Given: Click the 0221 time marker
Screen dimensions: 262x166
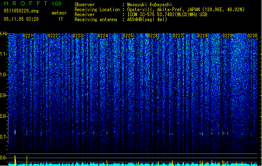Looking at the screenshot, I should tap(28, 36).
